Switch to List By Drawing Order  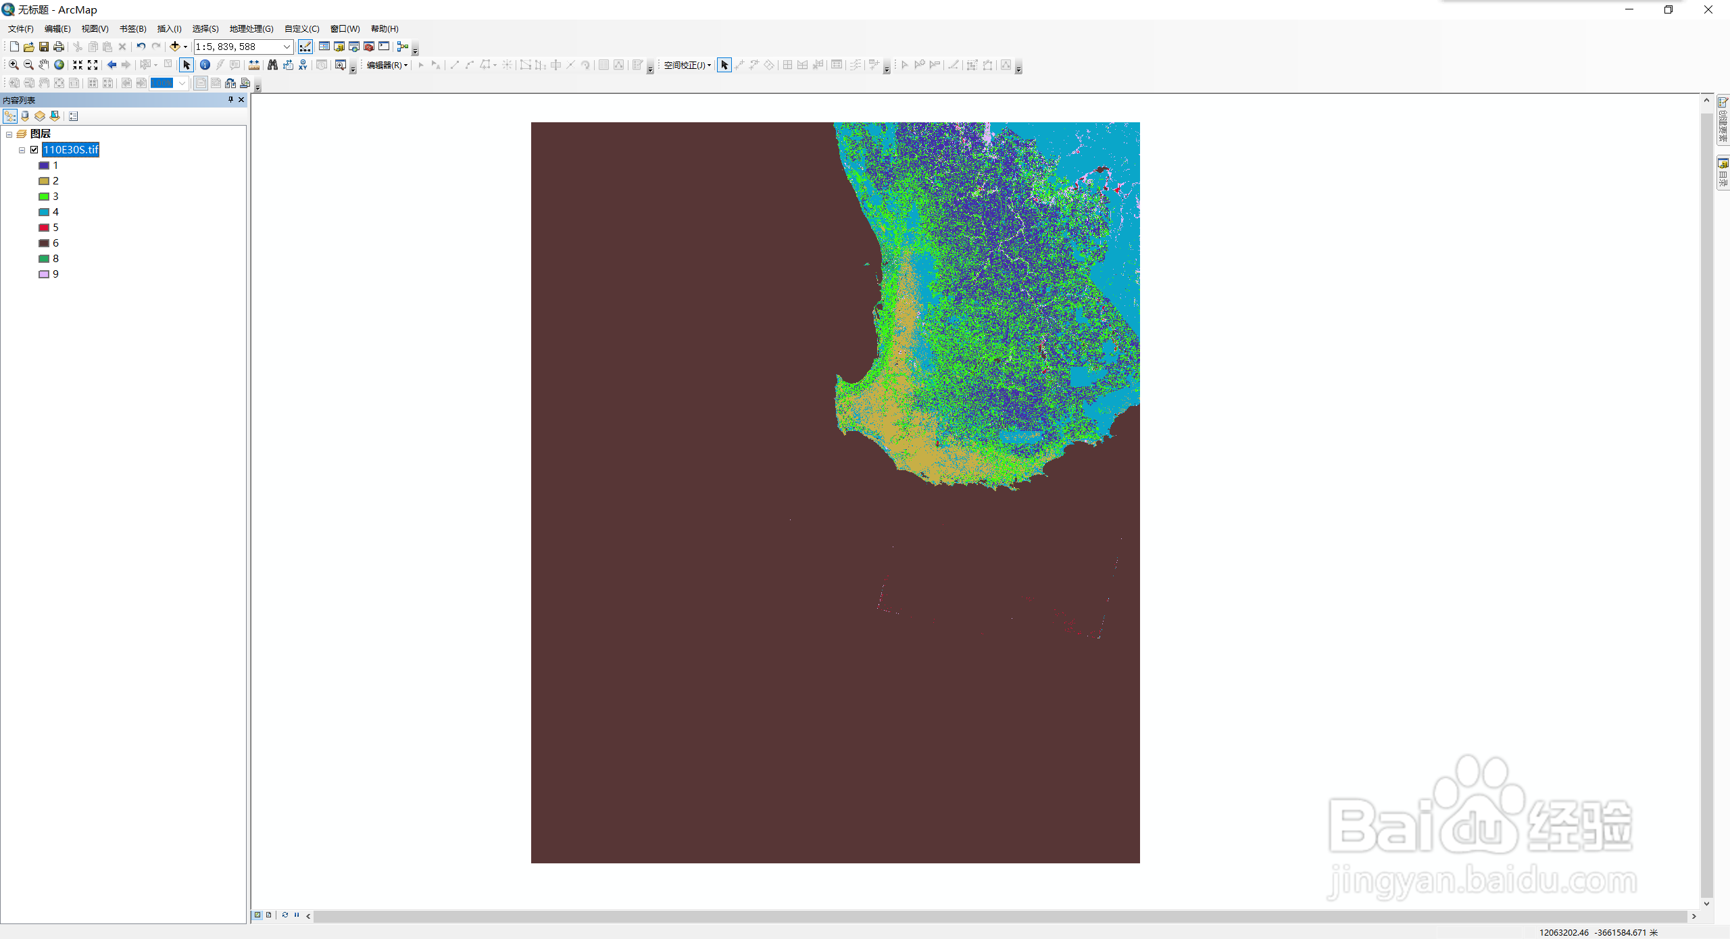coord(10,116)
